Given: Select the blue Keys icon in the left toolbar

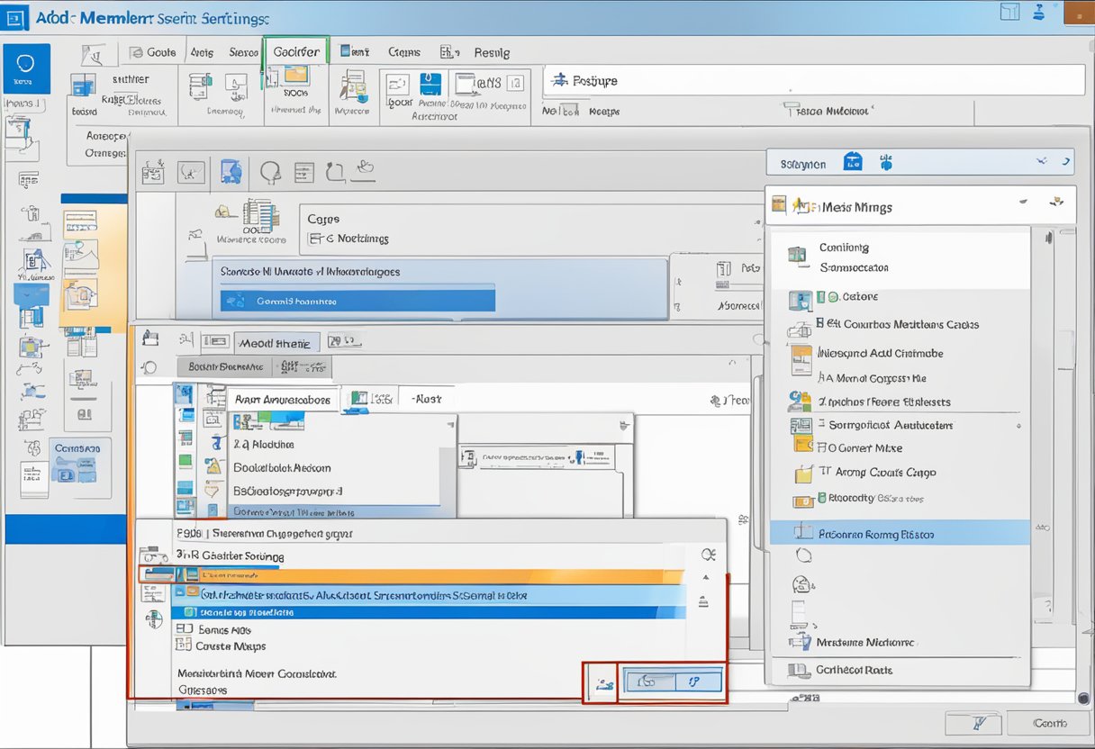Looking at the screenshot, I should coord(27,69).
